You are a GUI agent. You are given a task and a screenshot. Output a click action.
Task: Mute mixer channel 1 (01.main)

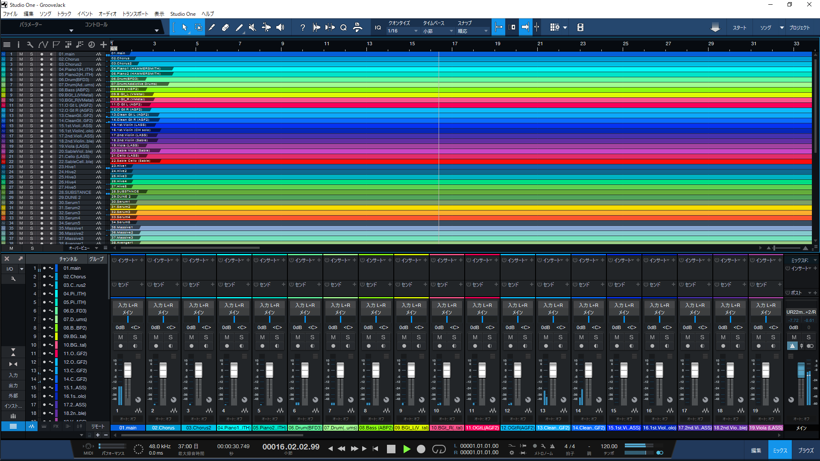(x=120, y=337)
